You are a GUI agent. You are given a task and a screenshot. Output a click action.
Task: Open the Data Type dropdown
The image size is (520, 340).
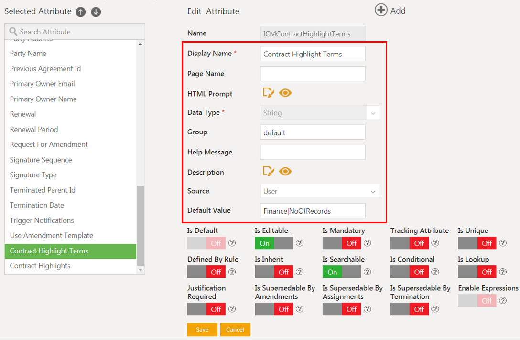tap(320, 113)
